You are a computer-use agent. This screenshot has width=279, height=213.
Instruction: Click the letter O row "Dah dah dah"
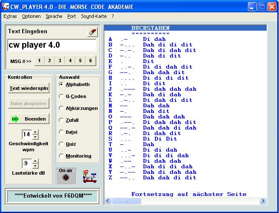[x=164, y=117]
